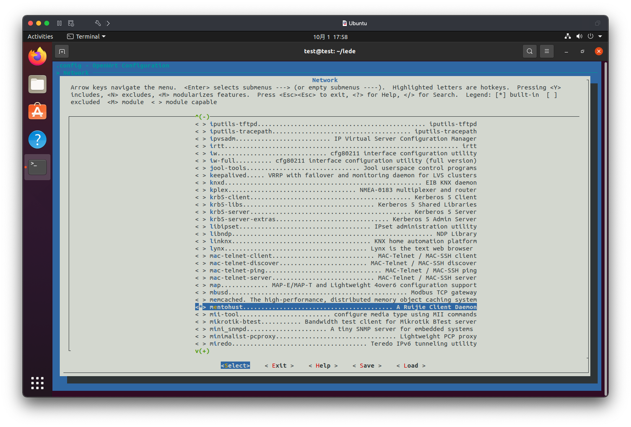Click the scroll-down v(+) indicator
Image resolution: width=631 pixels, height=427 pixels.
[202, 351]
